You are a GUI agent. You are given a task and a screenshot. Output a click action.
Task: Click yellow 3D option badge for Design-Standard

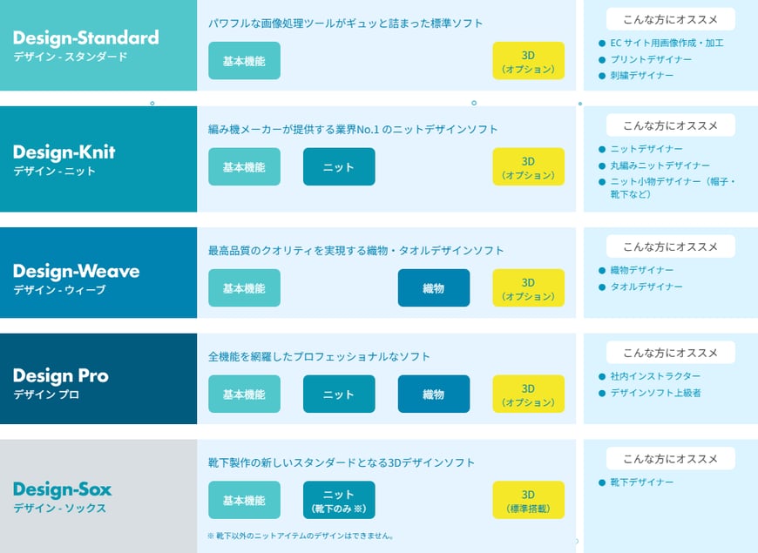[x=528, y=61]
